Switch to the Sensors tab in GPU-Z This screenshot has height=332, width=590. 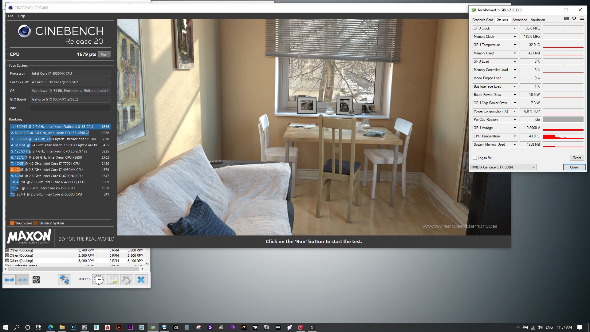click(502, 20)
